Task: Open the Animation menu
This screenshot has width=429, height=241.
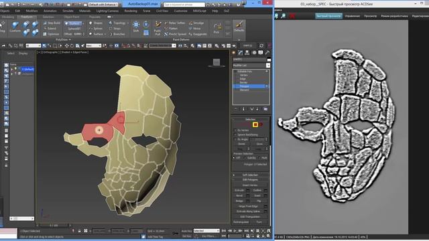Action: pyautogui.click(x=50, y=11)
